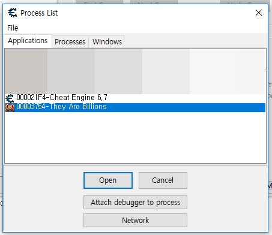Click the Network button
Screen dimensions: 272x235
[135, 220]
